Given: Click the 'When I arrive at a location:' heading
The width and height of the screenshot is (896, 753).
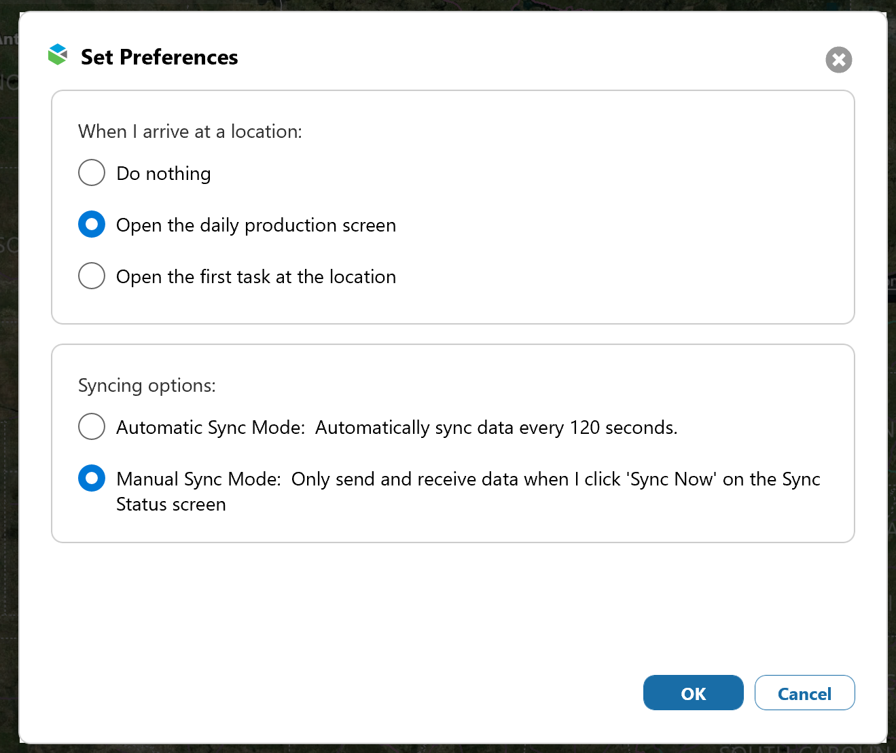Looking at the screenshot, I should pyautogui.click(x=190, y=132).
